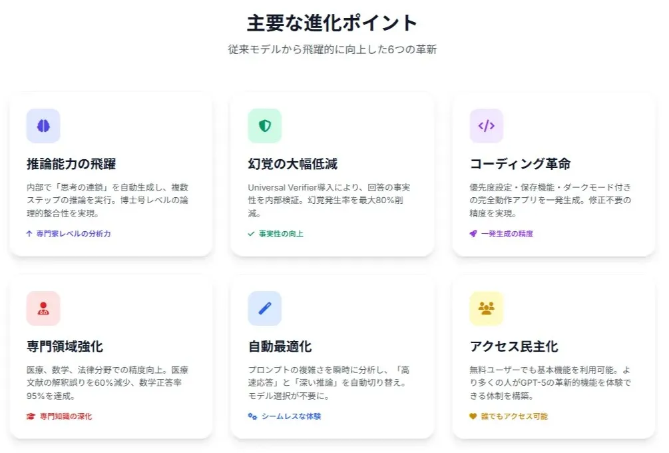Select the 幻覚の大幅低減 heading
This screenshot has height=453, width=669.
293,164
